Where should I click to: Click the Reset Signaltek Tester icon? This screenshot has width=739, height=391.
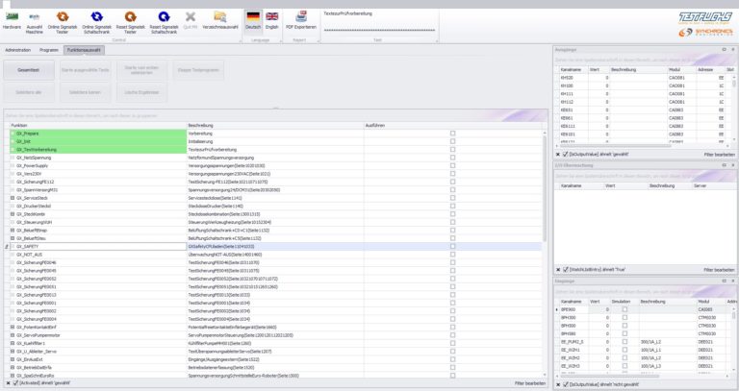130,18
